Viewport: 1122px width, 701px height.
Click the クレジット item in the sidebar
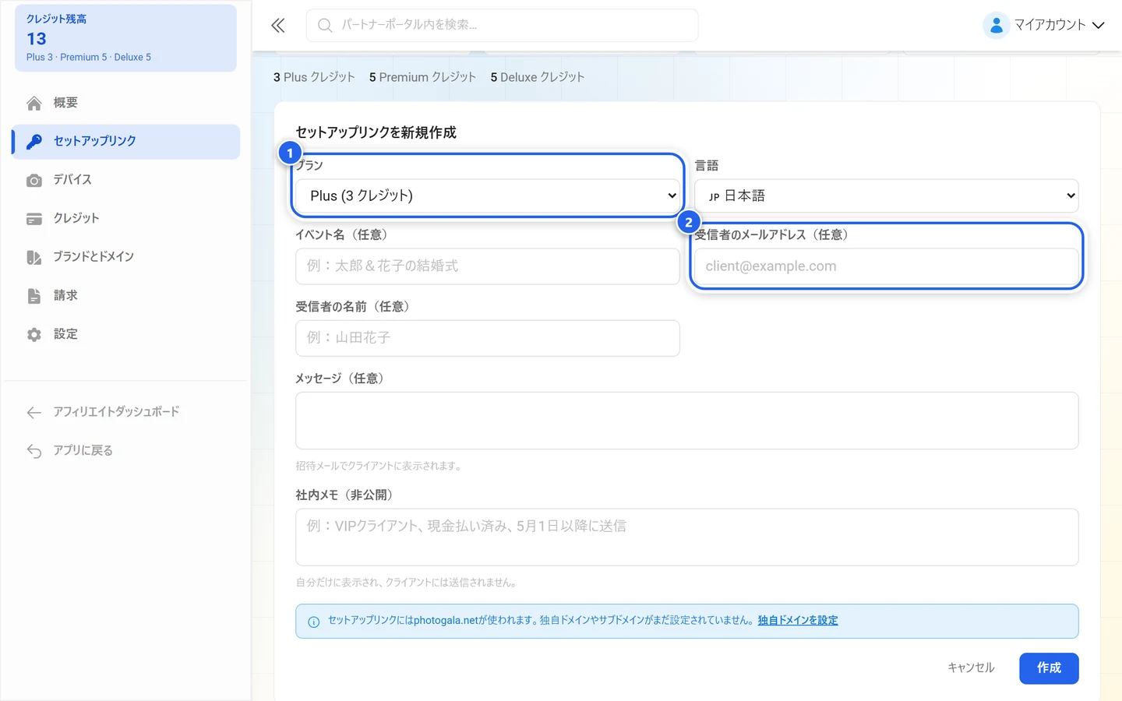[x=126, y=219]
